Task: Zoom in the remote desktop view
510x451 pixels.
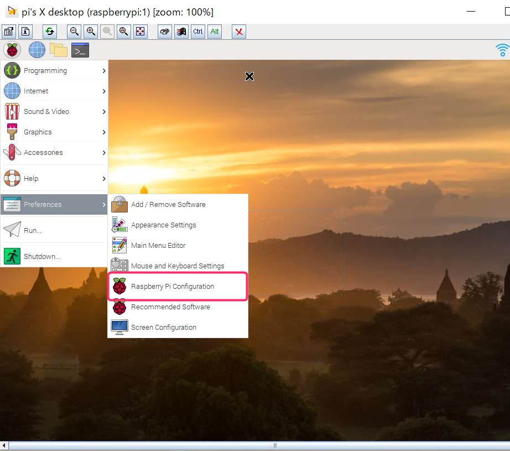Action: coord(91,32)
